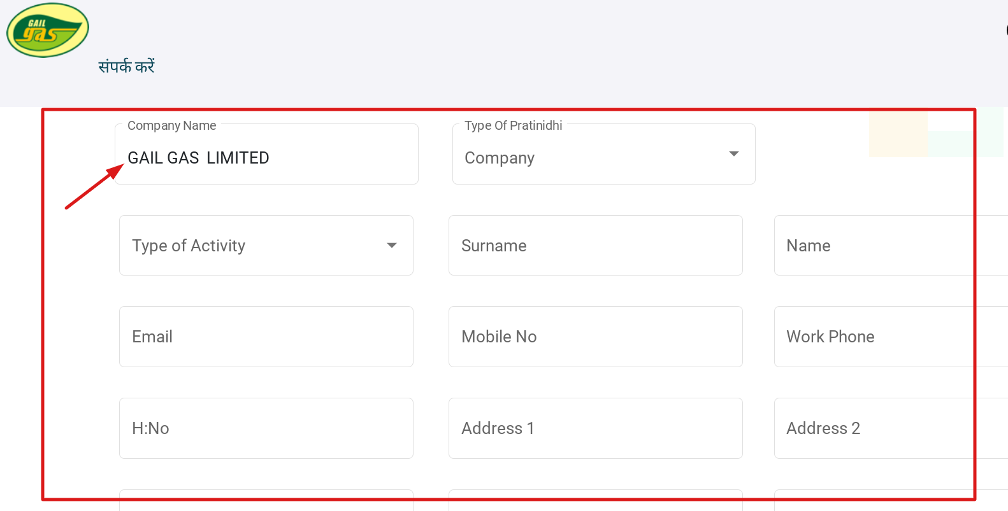1008x511 pixels.
Task: Open the संपर्क करें contact link
Action: [x=126, y=66]
